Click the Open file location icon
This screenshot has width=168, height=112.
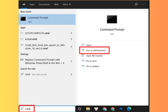pos(83,55)
